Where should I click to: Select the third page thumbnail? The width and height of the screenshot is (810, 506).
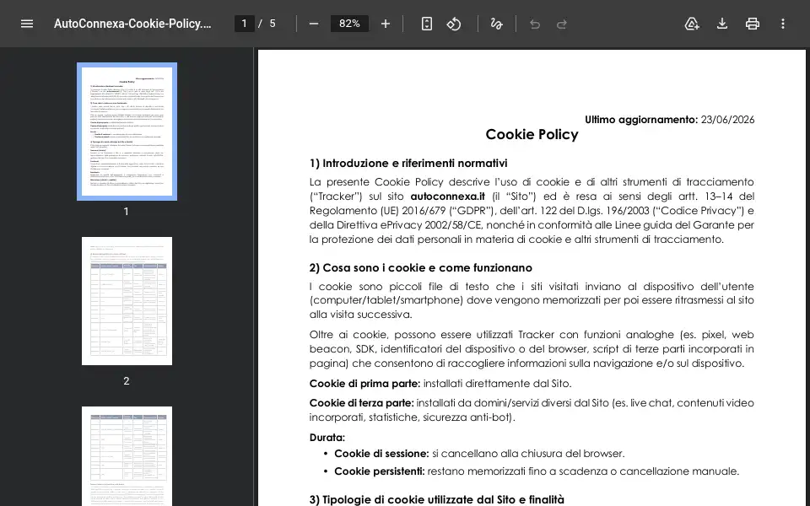coord(127,456)
